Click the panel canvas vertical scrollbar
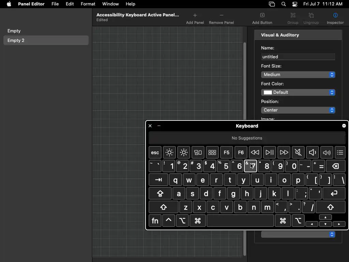Image resolution: width=349 pixels, height=262 pixels. click(x=245, y=81)
